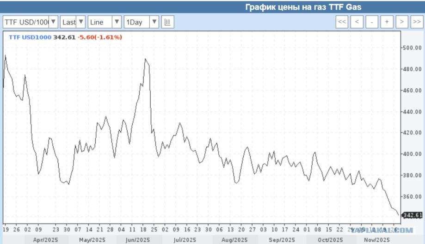Click the 500.00 price axis label

point(412,48)
